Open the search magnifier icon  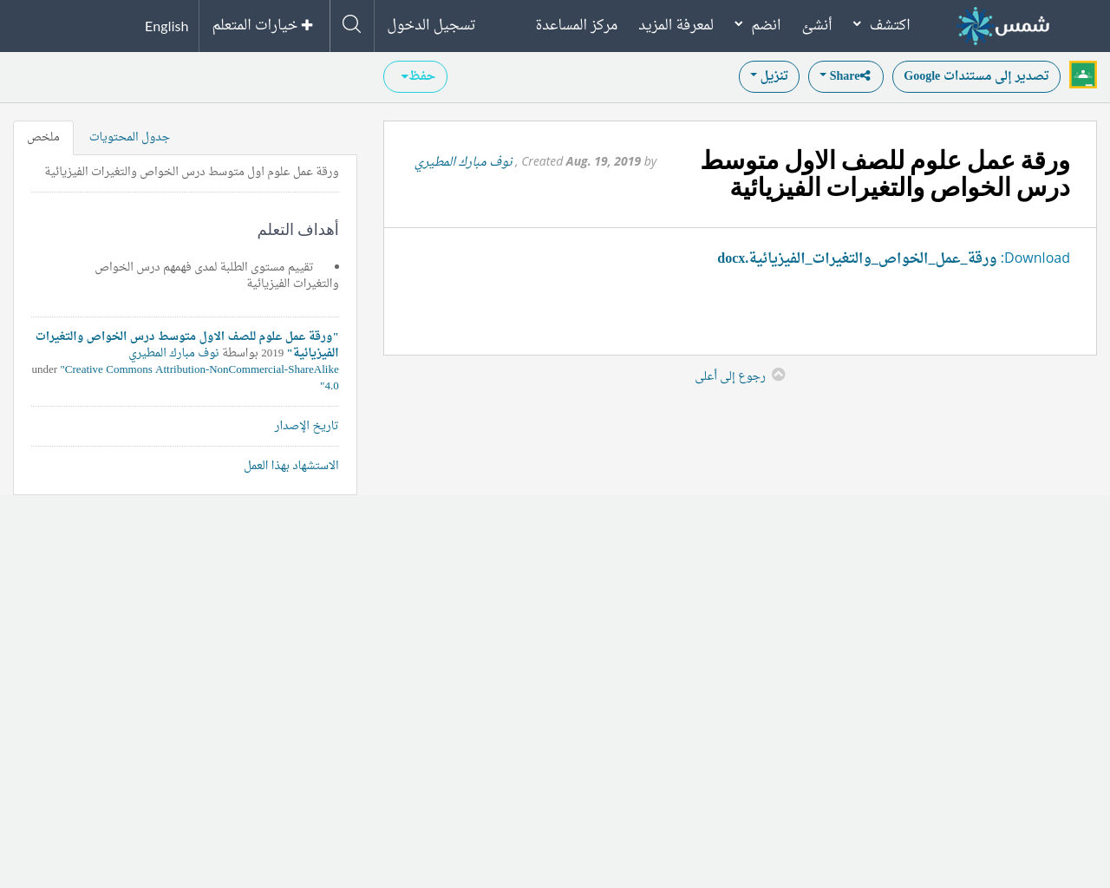(x=352, y=24)
